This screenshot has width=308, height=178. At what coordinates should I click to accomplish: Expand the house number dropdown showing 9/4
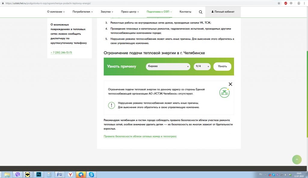(202, 66)
